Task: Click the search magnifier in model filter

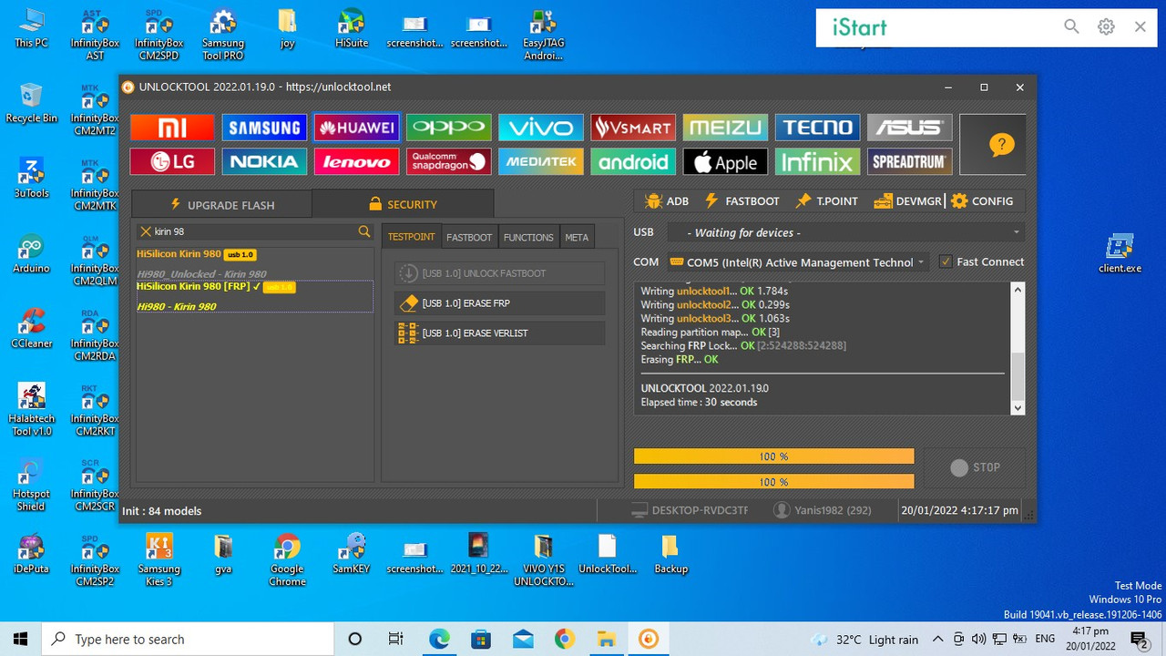Action: point(364,231)
